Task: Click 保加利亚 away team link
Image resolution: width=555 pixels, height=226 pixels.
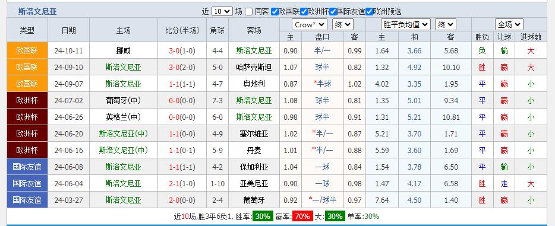Action: [x=254, y=167]
